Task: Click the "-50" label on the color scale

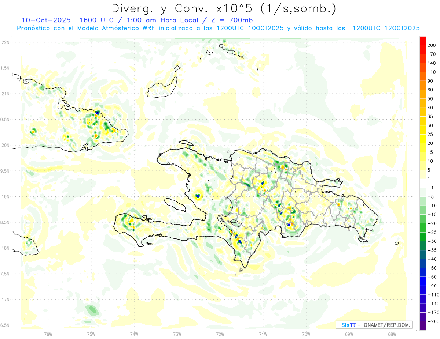Action: (x=432, y=268)
